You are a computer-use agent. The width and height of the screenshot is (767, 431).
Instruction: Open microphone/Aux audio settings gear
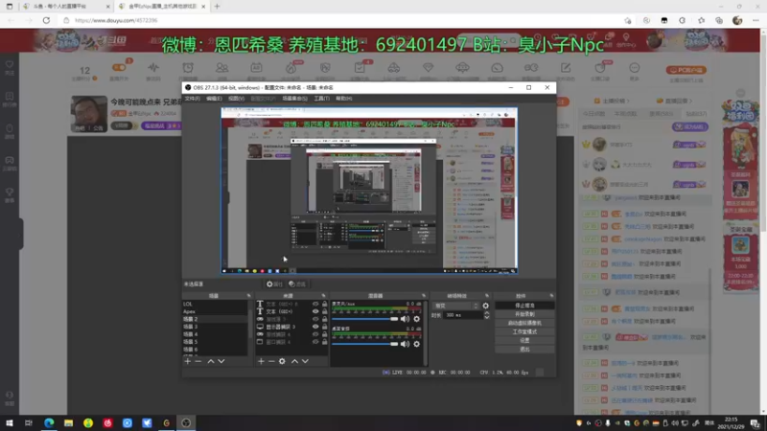pos(417,319)
